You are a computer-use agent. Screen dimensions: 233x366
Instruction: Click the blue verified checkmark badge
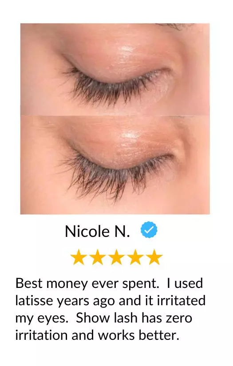pyautogui.click(x=149, y=230)
